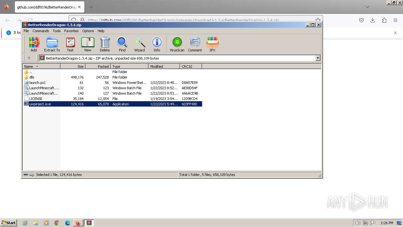
Task: Open Firefox downloads panel
Action: (x=373, y=20)
